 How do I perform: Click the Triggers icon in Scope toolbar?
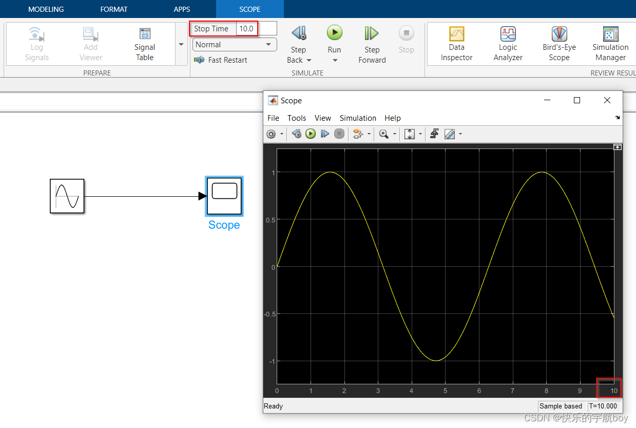coord(434,134)
